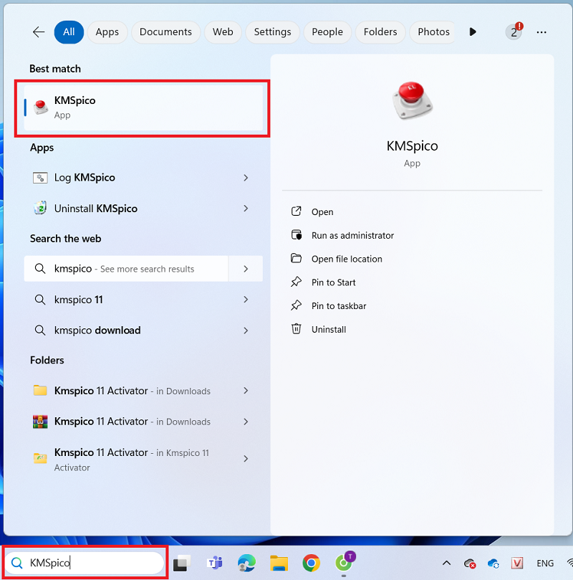Screen dimensions: 573x580
Task: Expand the 'kmspico download' web suggestion arrow
Action: click(x=246, y=331)
